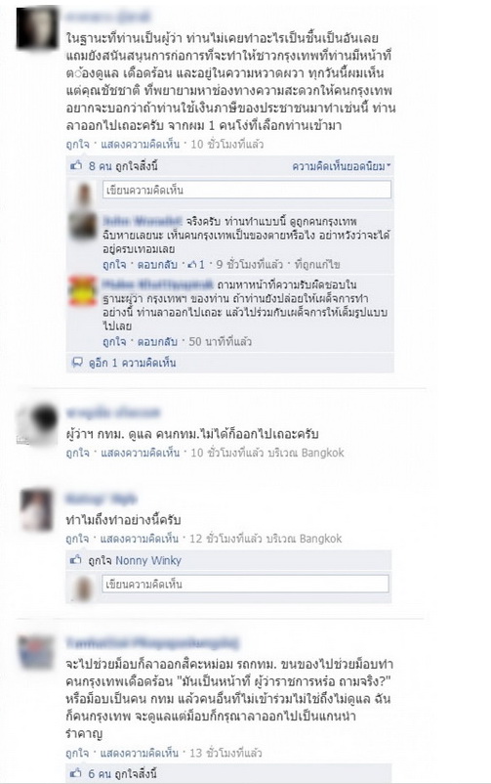Screen dimensions: 491x784
Task: Click thumbs-up icon beside 6 คน ถูกใจสิ่งนี้
Action: (76, 773)
